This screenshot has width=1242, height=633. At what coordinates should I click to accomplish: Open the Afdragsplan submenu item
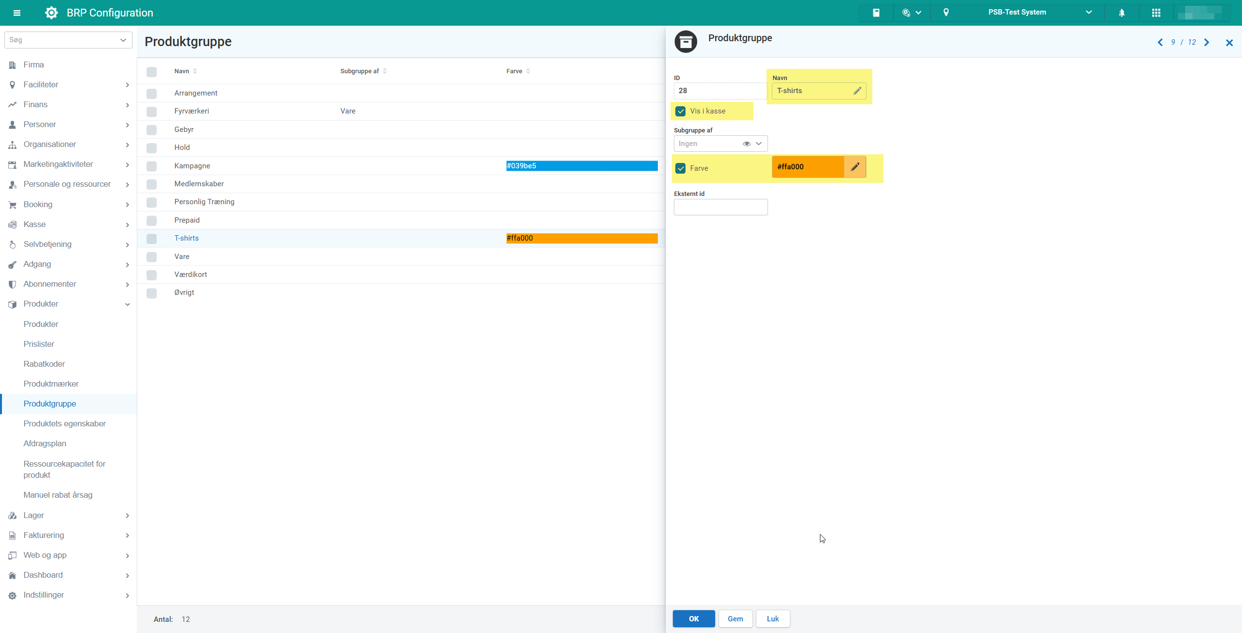[45, 444]
